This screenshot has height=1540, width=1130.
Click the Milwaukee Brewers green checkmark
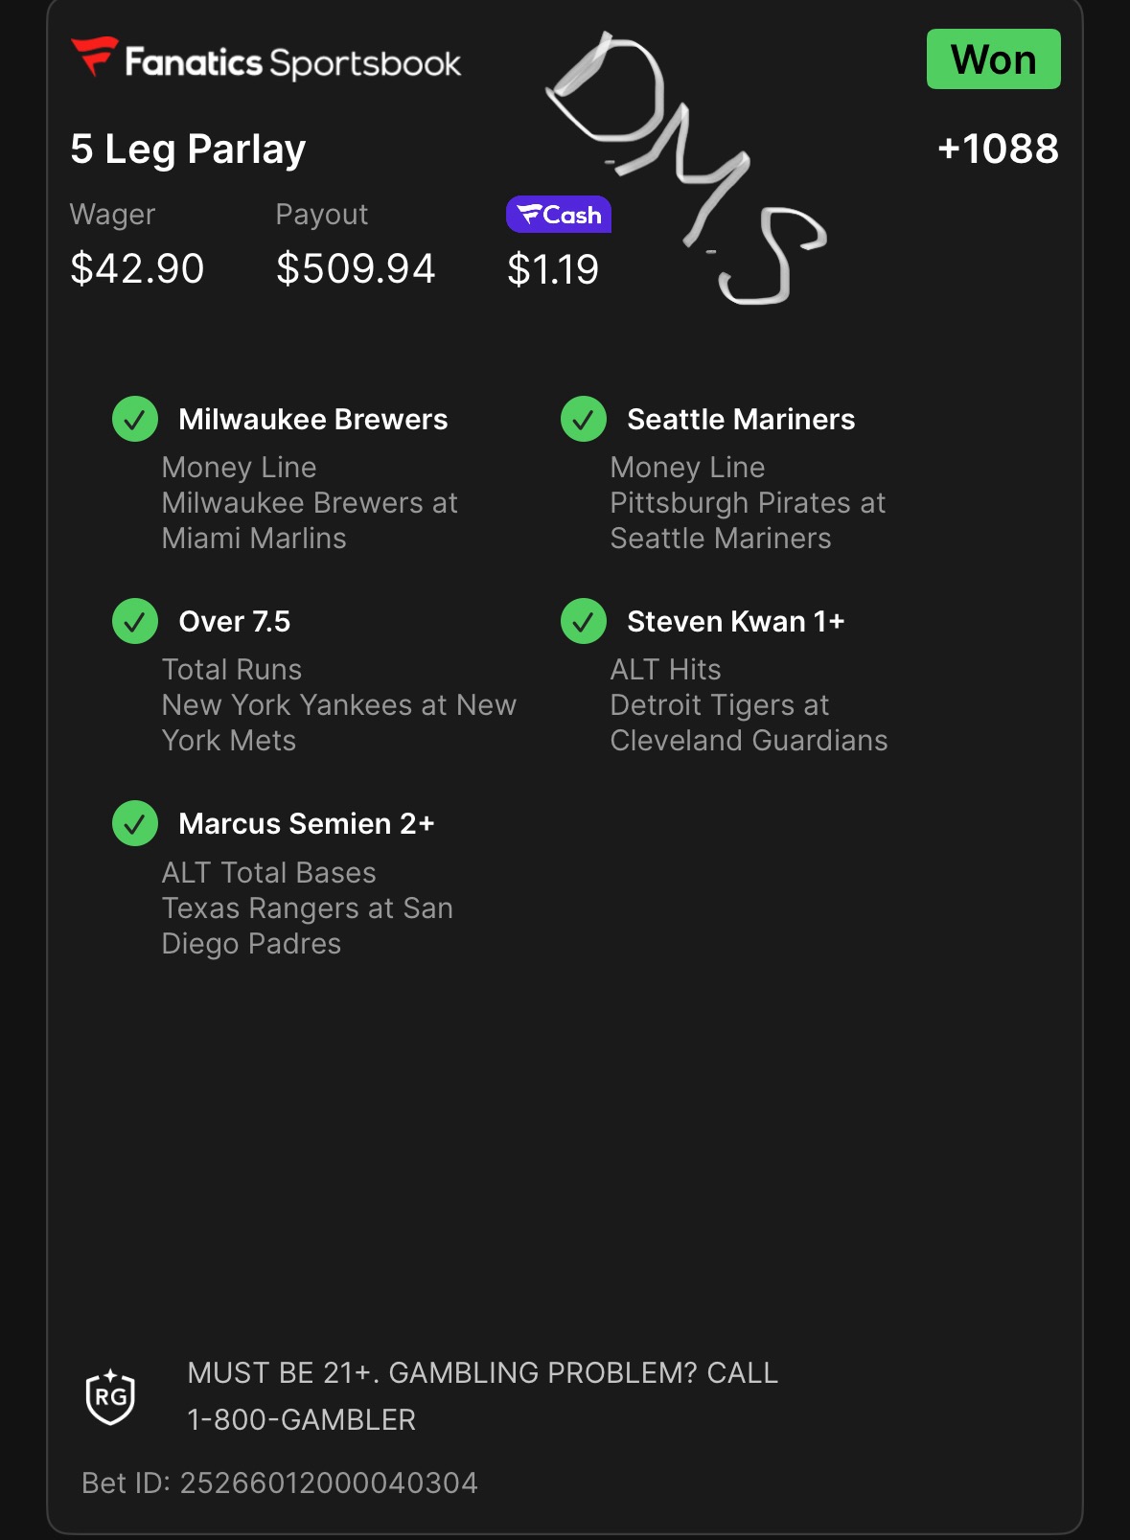135,420
